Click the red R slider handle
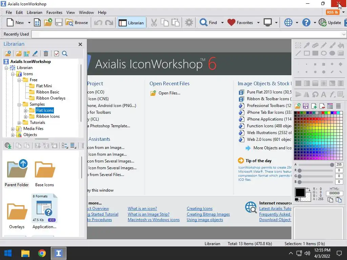347x260 pixels. point(300,171)
